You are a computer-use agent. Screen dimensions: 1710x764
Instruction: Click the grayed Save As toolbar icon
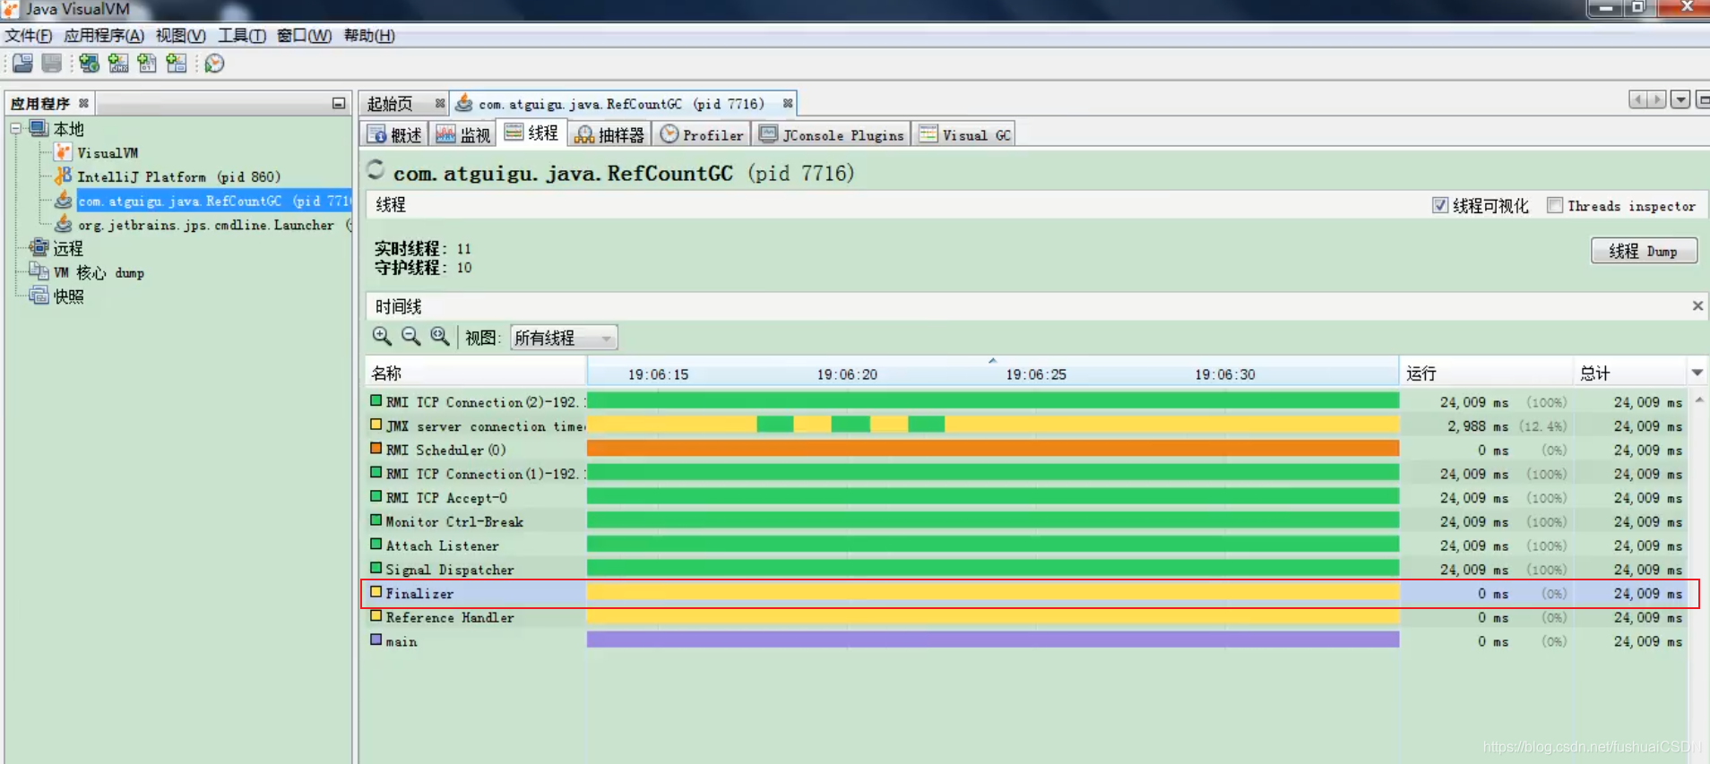(52, 64)
